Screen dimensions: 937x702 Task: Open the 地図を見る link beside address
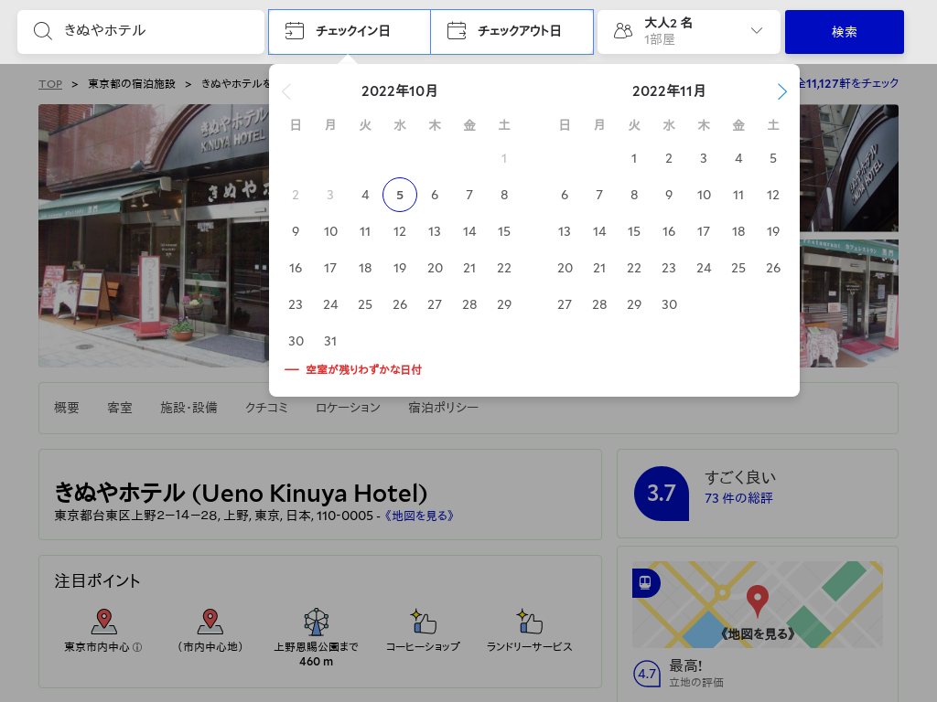pos(419,516)
